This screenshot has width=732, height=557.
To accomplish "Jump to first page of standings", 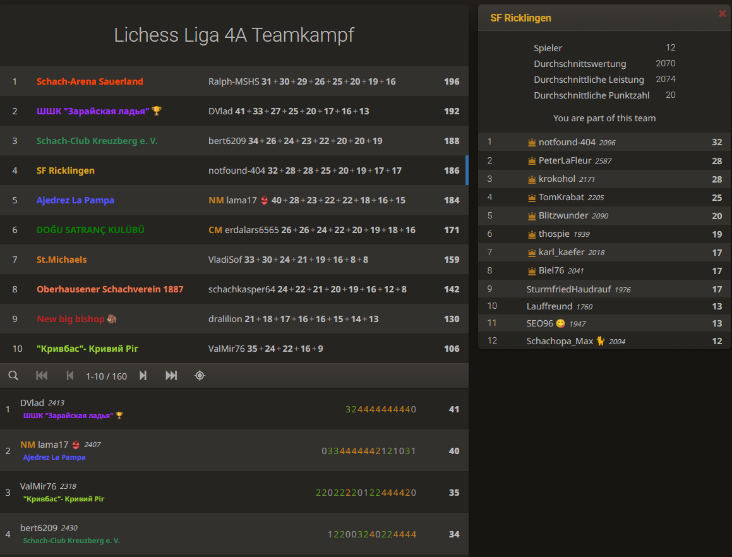I will coord(42,376).
